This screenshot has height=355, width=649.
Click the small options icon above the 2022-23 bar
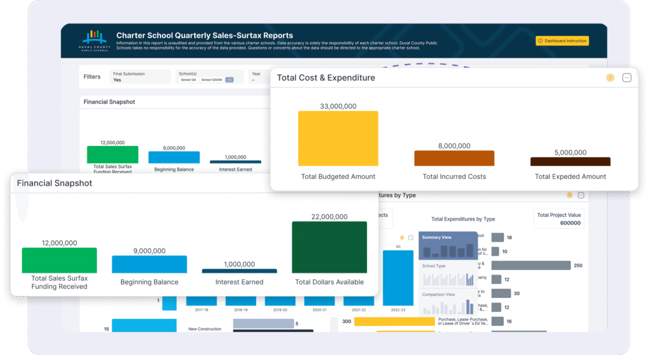tap(411, 238)
